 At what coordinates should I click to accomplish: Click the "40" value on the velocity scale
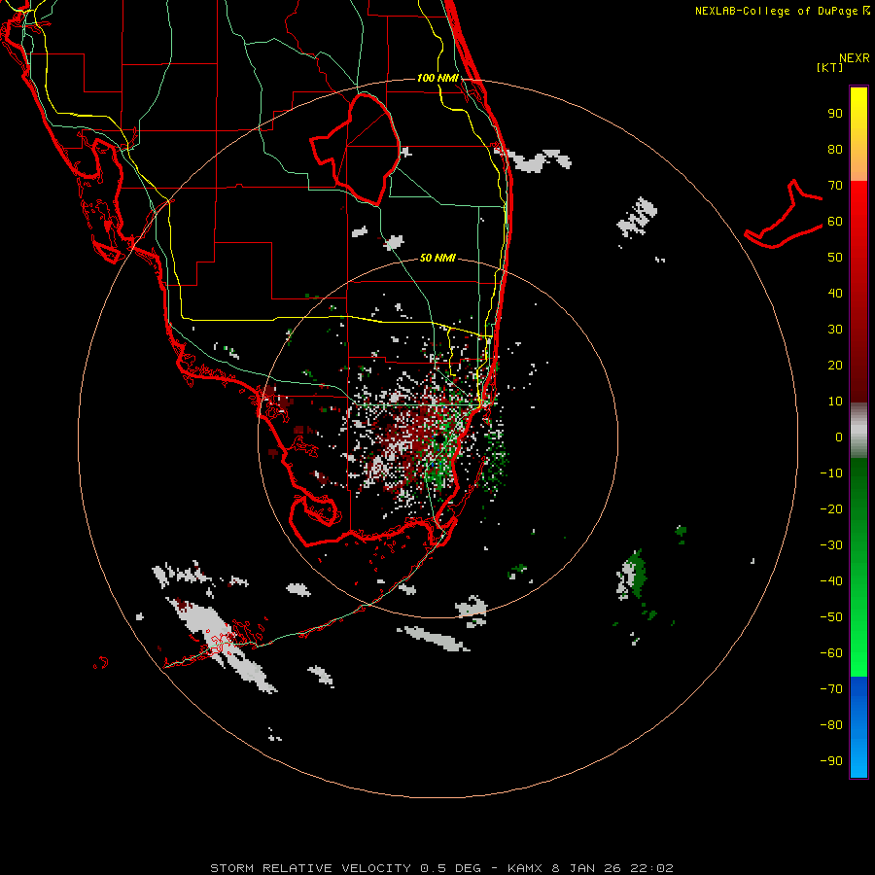pos(835,294)
